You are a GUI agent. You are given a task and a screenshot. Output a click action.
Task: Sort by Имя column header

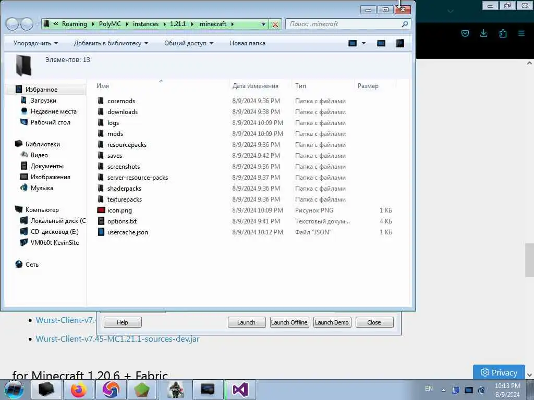pyautogui.click(x=103, y=86)
